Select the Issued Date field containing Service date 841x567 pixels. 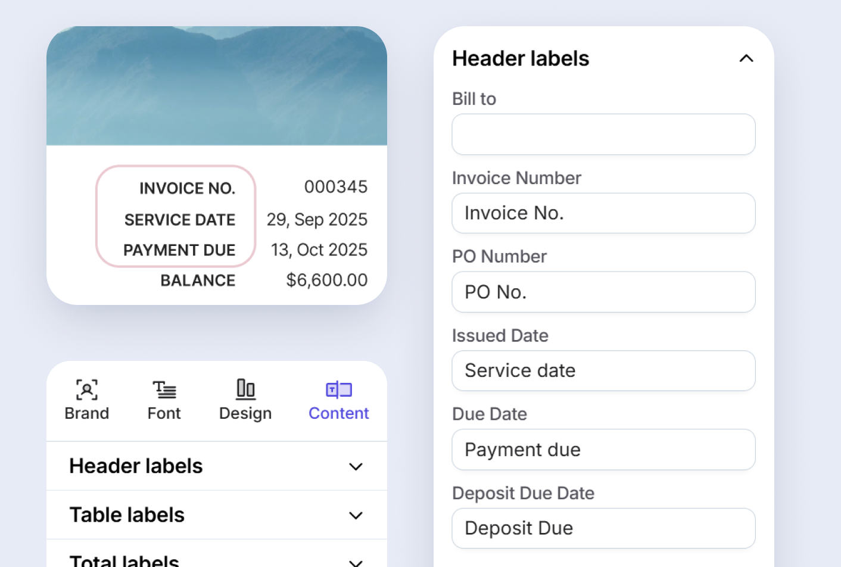(603, 370)
